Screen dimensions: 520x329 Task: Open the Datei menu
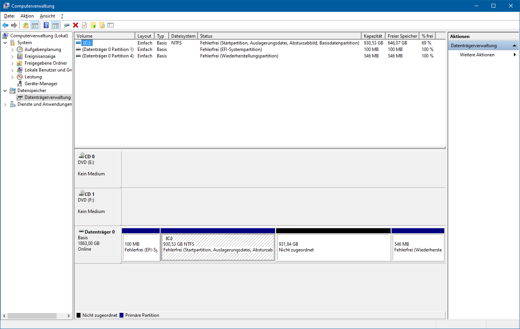(x=9, y=16)
